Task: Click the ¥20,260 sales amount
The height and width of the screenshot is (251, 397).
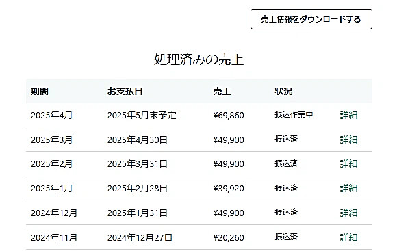Action: click(229, 238)
